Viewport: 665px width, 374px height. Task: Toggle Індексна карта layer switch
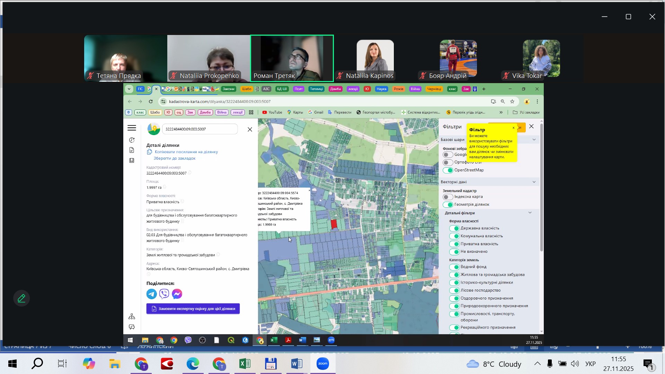tap(448, 197)
